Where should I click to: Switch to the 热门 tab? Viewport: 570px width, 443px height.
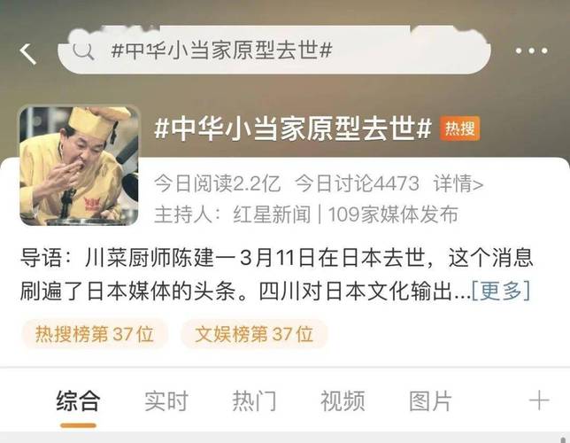coord(254,400)
